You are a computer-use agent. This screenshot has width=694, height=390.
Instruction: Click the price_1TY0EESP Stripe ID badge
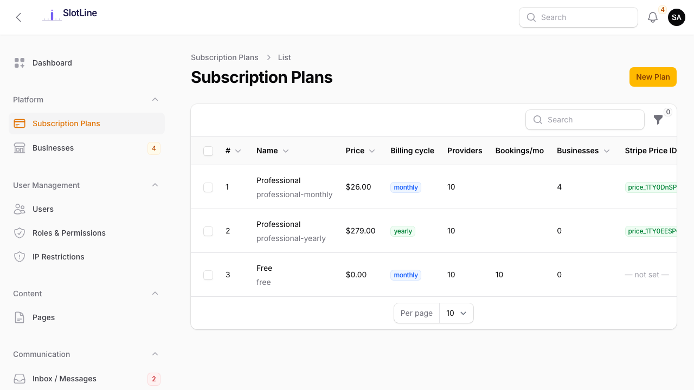tap(651, 231)
